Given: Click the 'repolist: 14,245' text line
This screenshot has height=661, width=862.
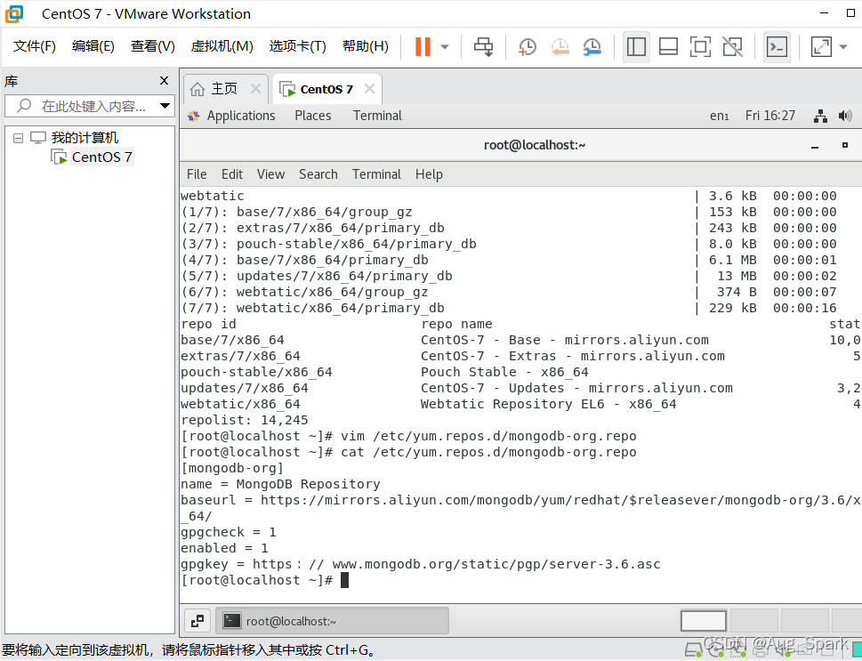Looking at the screenshot, I should [244, 420].
